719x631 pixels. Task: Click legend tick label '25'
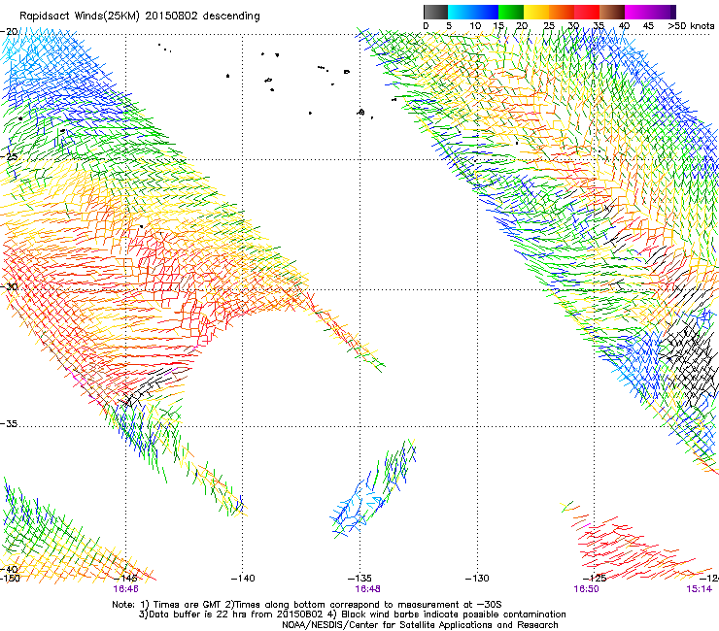[549, 26]
